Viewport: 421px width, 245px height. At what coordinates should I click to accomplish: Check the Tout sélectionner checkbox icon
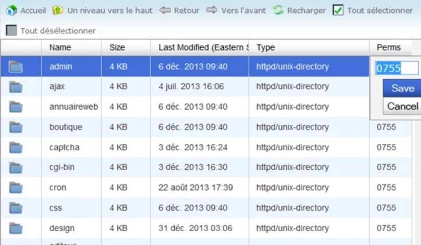[338, 10]
